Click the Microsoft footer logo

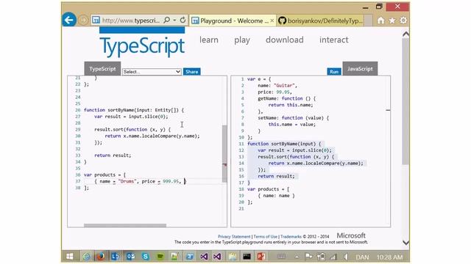[x=351, y=235]
